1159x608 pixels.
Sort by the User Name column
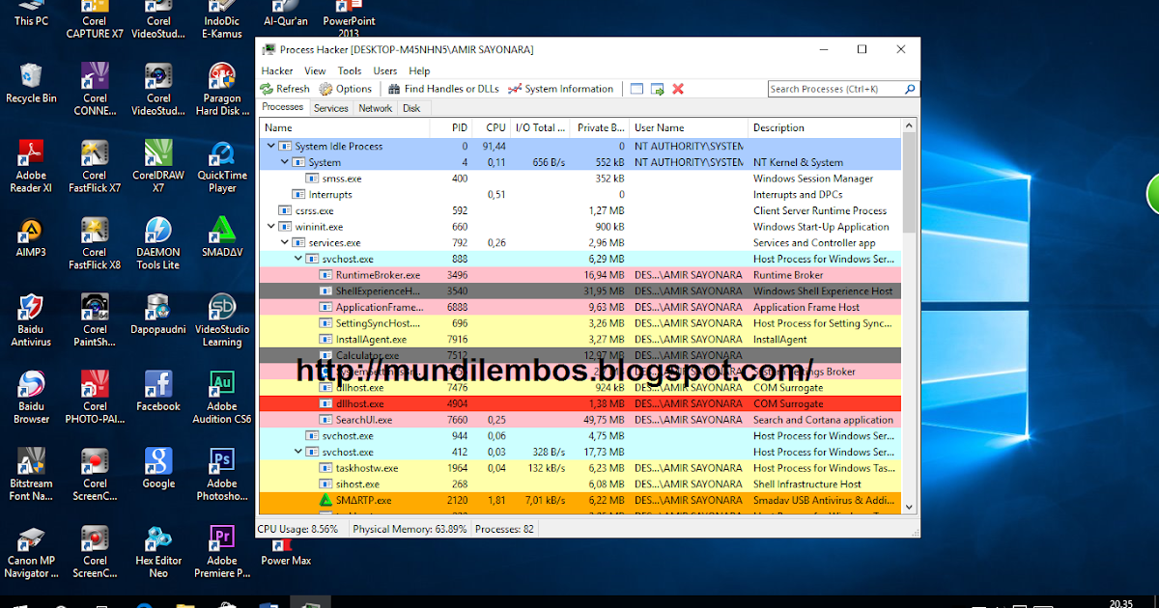click(689, 127)
